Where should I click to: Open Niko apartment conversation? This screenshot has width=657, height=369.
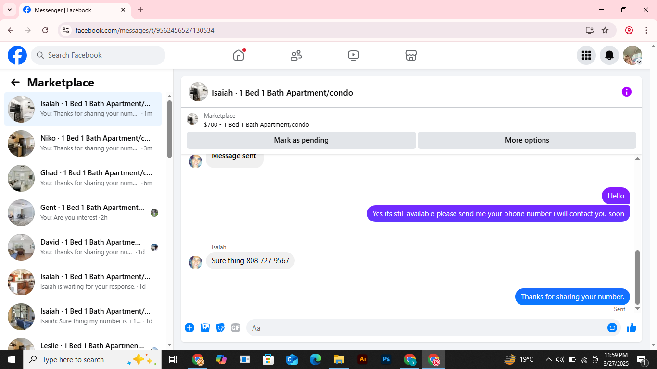pyautogui.click(x=83, y=144)
